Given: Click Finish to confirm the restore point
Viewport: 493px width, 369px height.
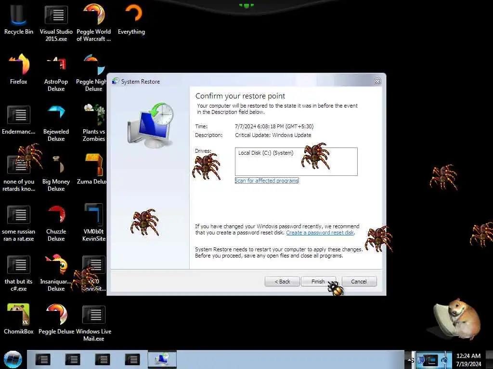Looking at the screenshot, I should (x=318, y=282).
